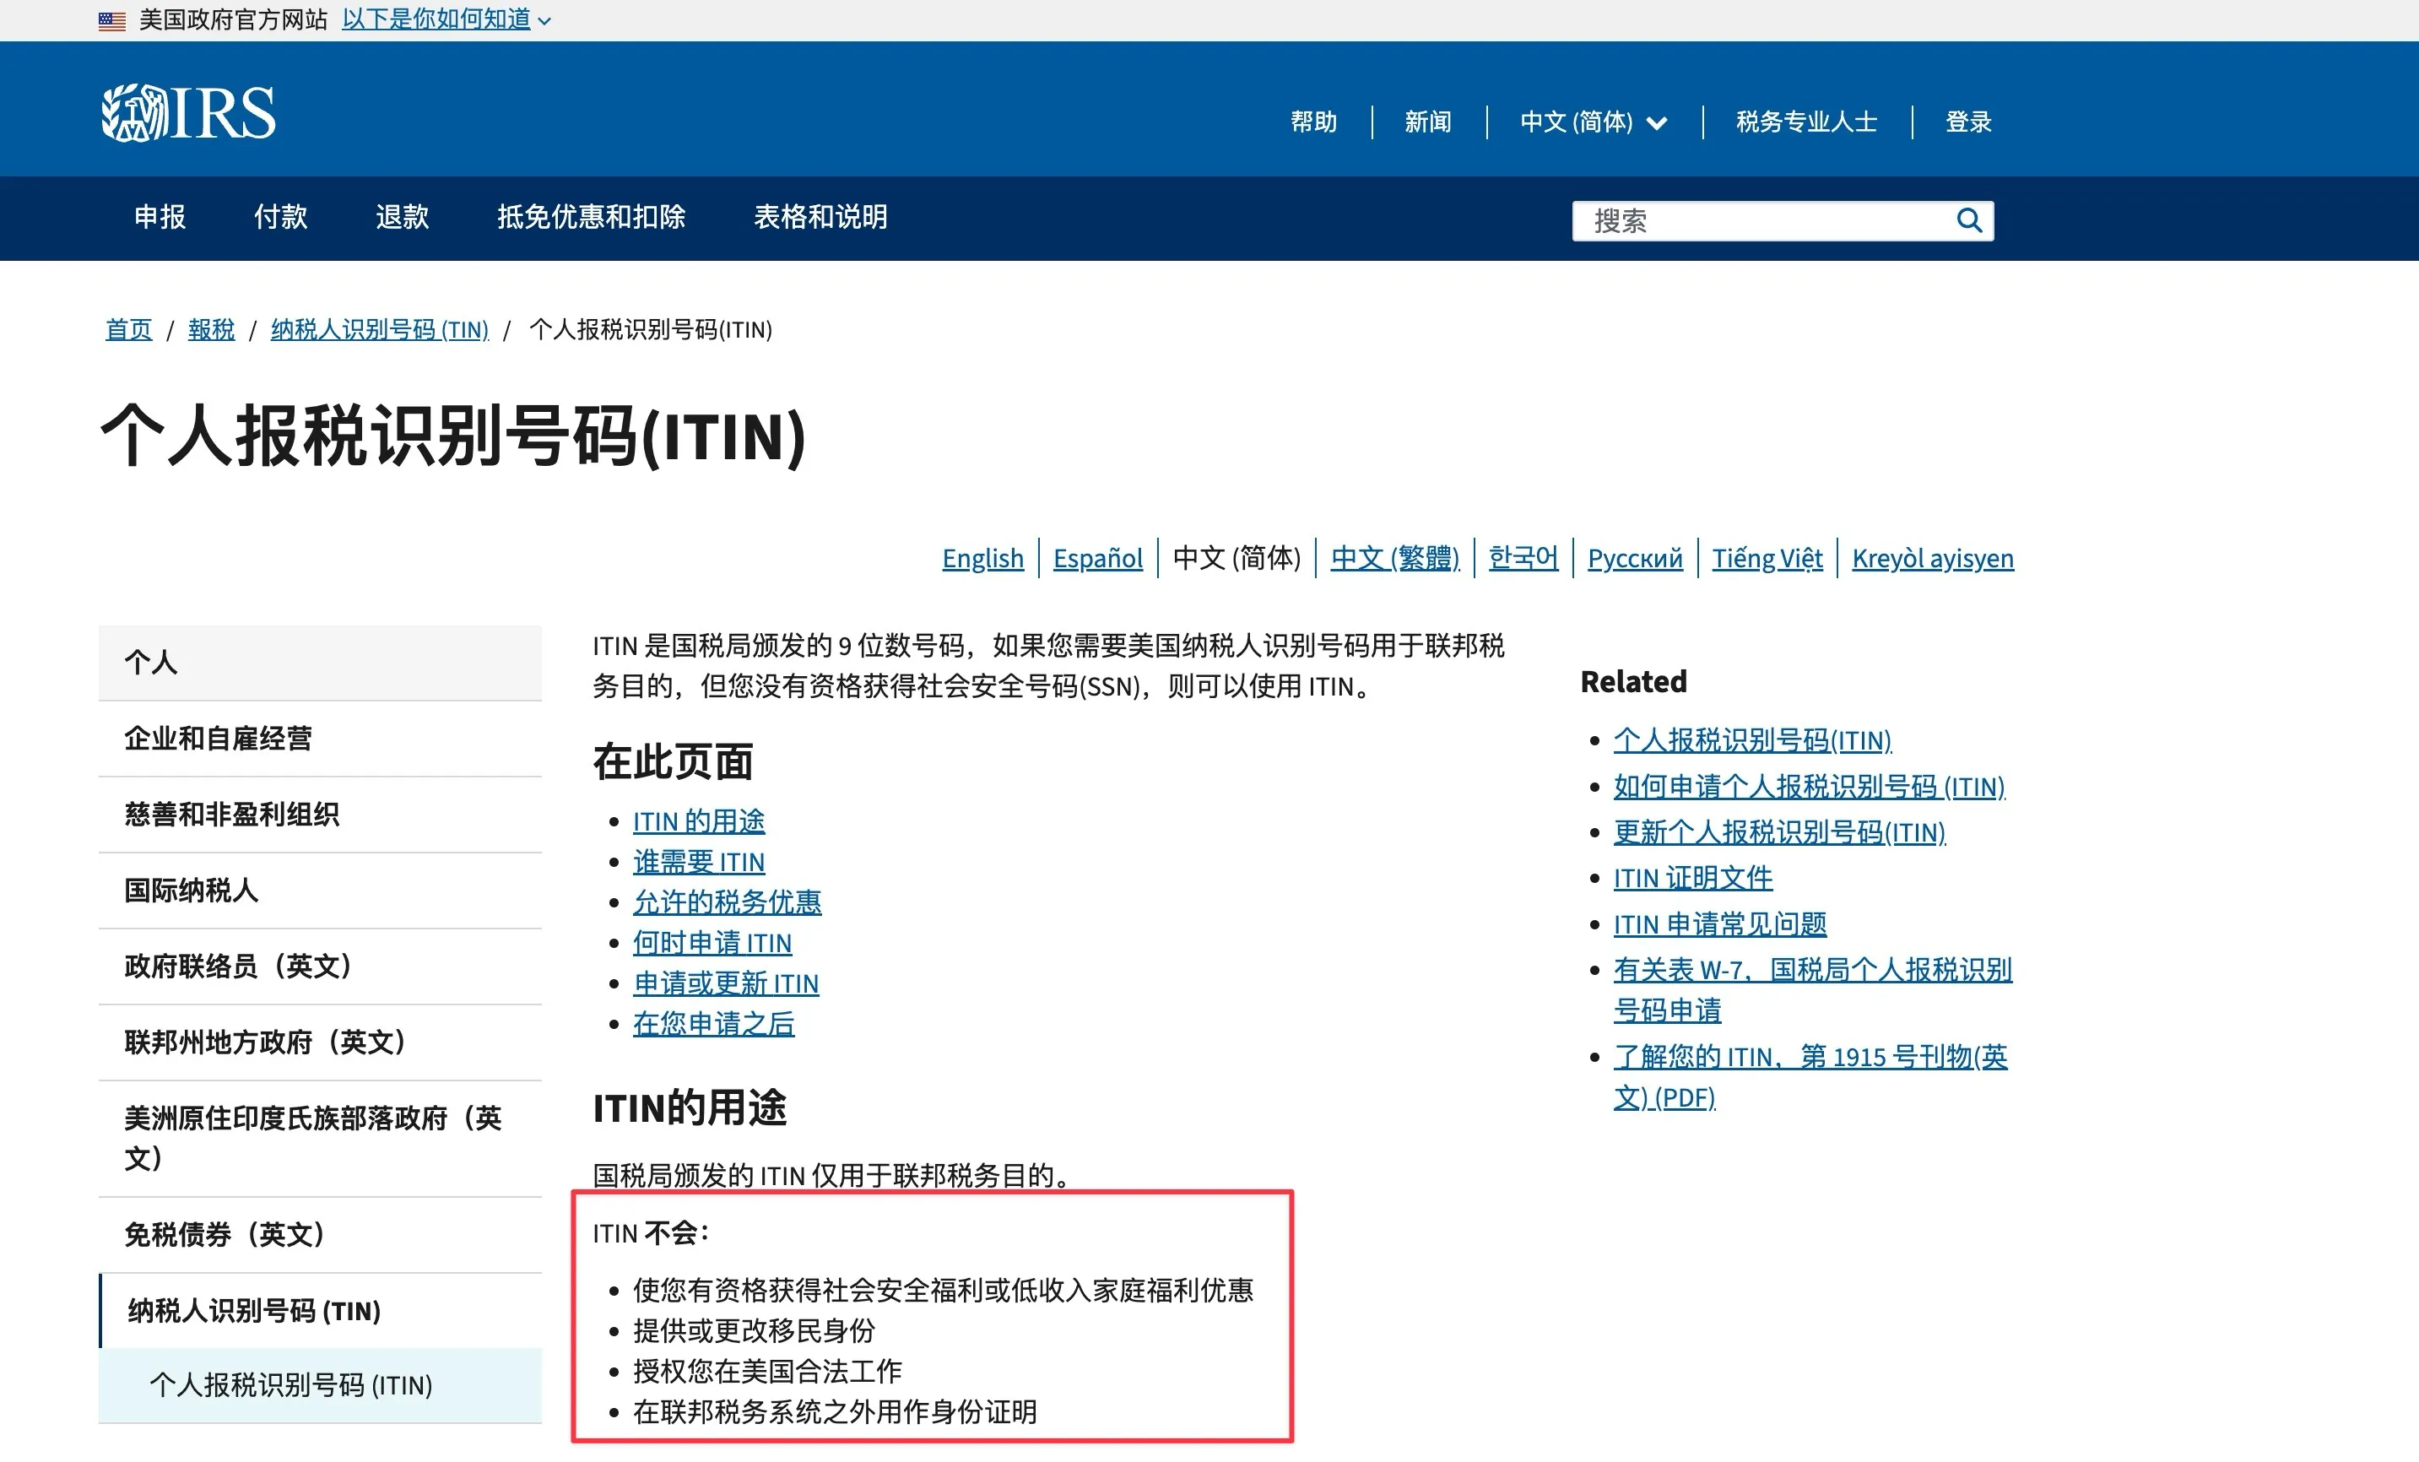Select 联邦州地方政府（英文）in sidebar
The image size is (2419, 1462).
point(320,1042)
